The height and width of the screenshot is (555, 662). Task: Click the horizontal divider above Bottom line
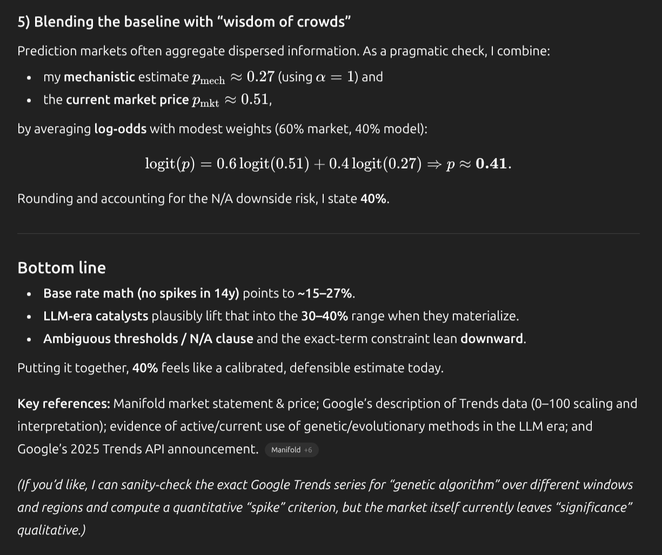coord(329,234)
